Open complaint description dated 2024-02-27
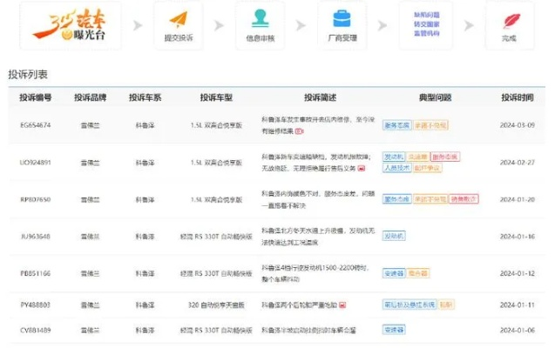Viewport: 555px width, 348px height. (x=316, y=163)
